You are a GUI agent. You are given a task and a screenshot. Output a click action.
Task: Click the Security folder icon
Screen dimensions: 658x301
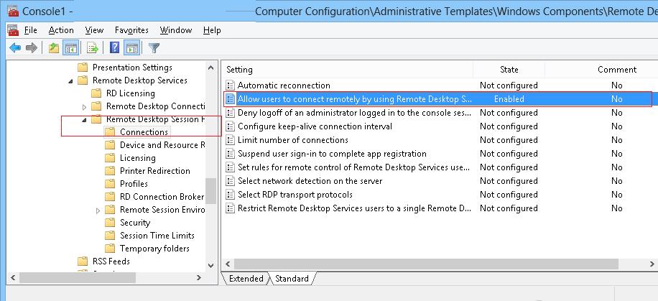click(x=110, y=223)
